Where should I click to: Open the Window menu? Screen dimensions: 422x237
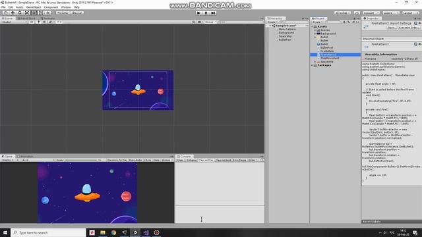tap(66, 7)
